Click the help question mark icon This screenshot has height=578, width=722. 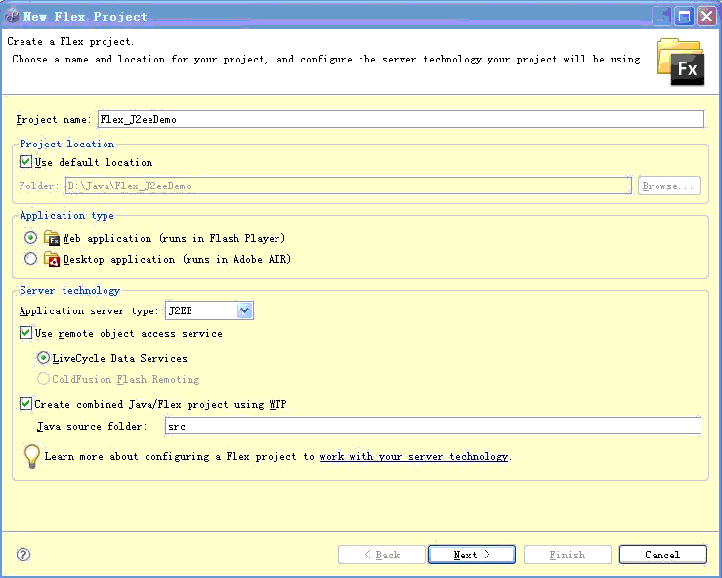(23, 555)
